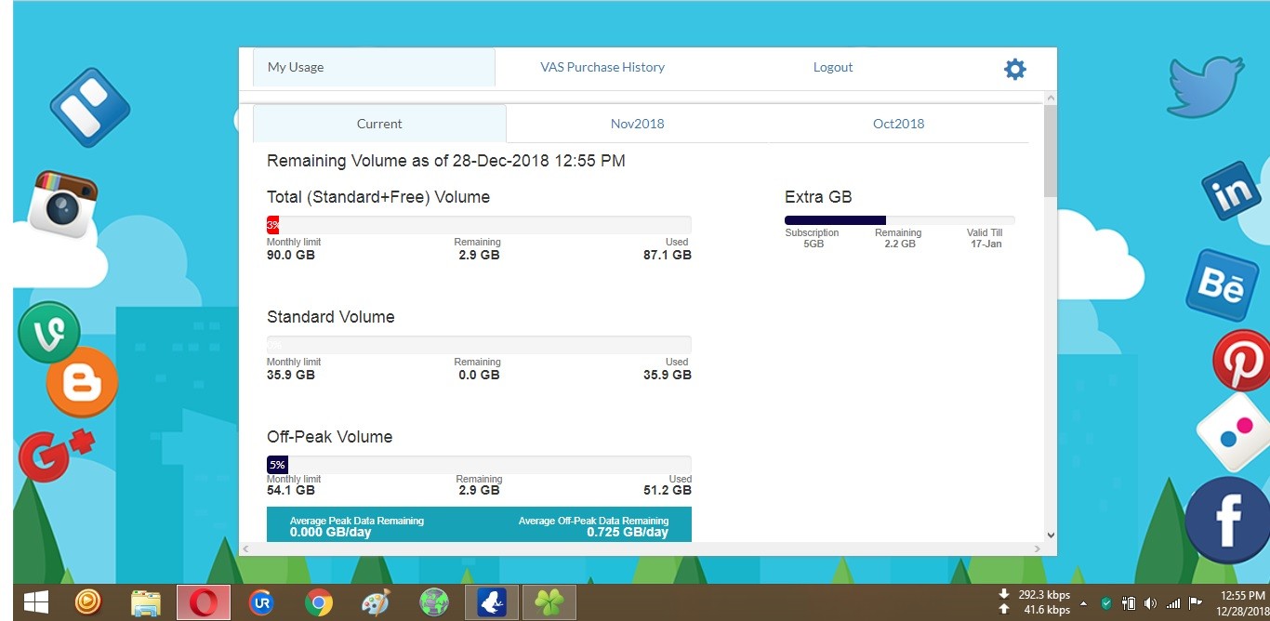Click the horizontal scrollbar right arrow
1270x621 pixels.
1038,549
